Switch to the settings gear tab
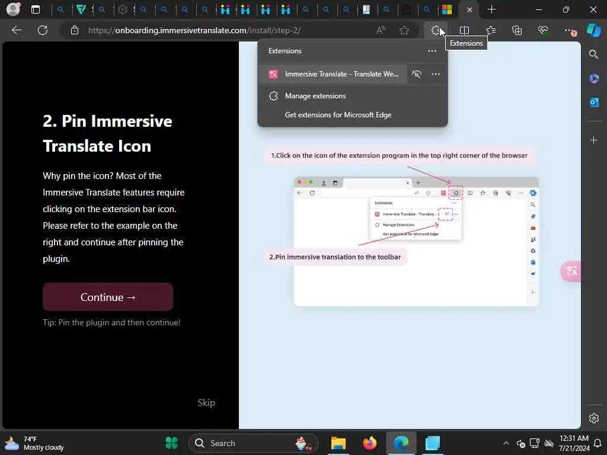This screenshot has width=607, height=455. pyautogui.click(x=123, y=9)
